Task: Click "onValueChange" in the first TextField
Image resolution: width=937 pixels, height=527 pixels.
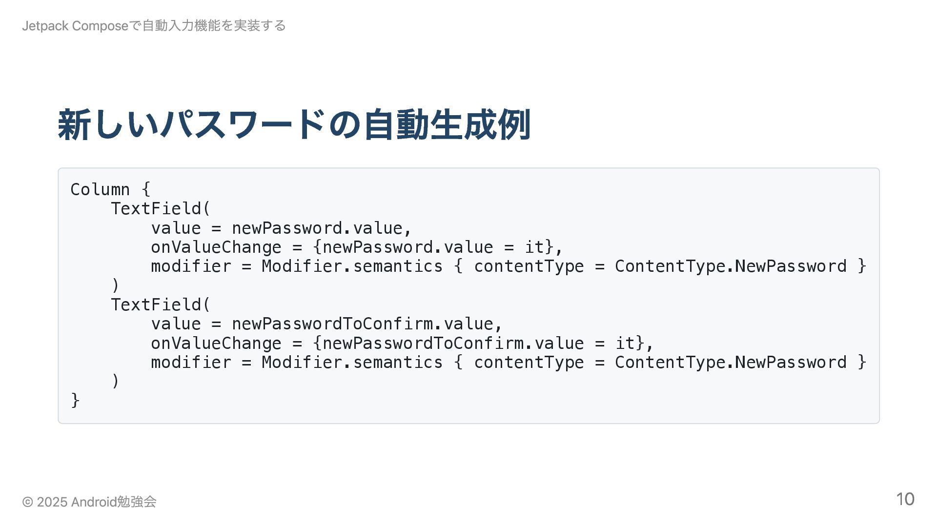Action: 216,247
